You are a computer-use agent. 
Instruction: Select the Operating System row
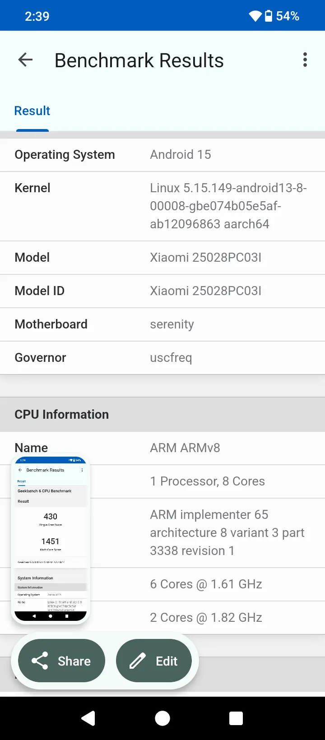pos(162,155)
